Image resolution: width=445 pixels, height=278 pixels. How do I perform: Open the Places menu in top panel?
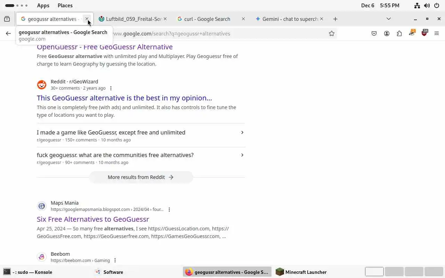coord(65,6)
